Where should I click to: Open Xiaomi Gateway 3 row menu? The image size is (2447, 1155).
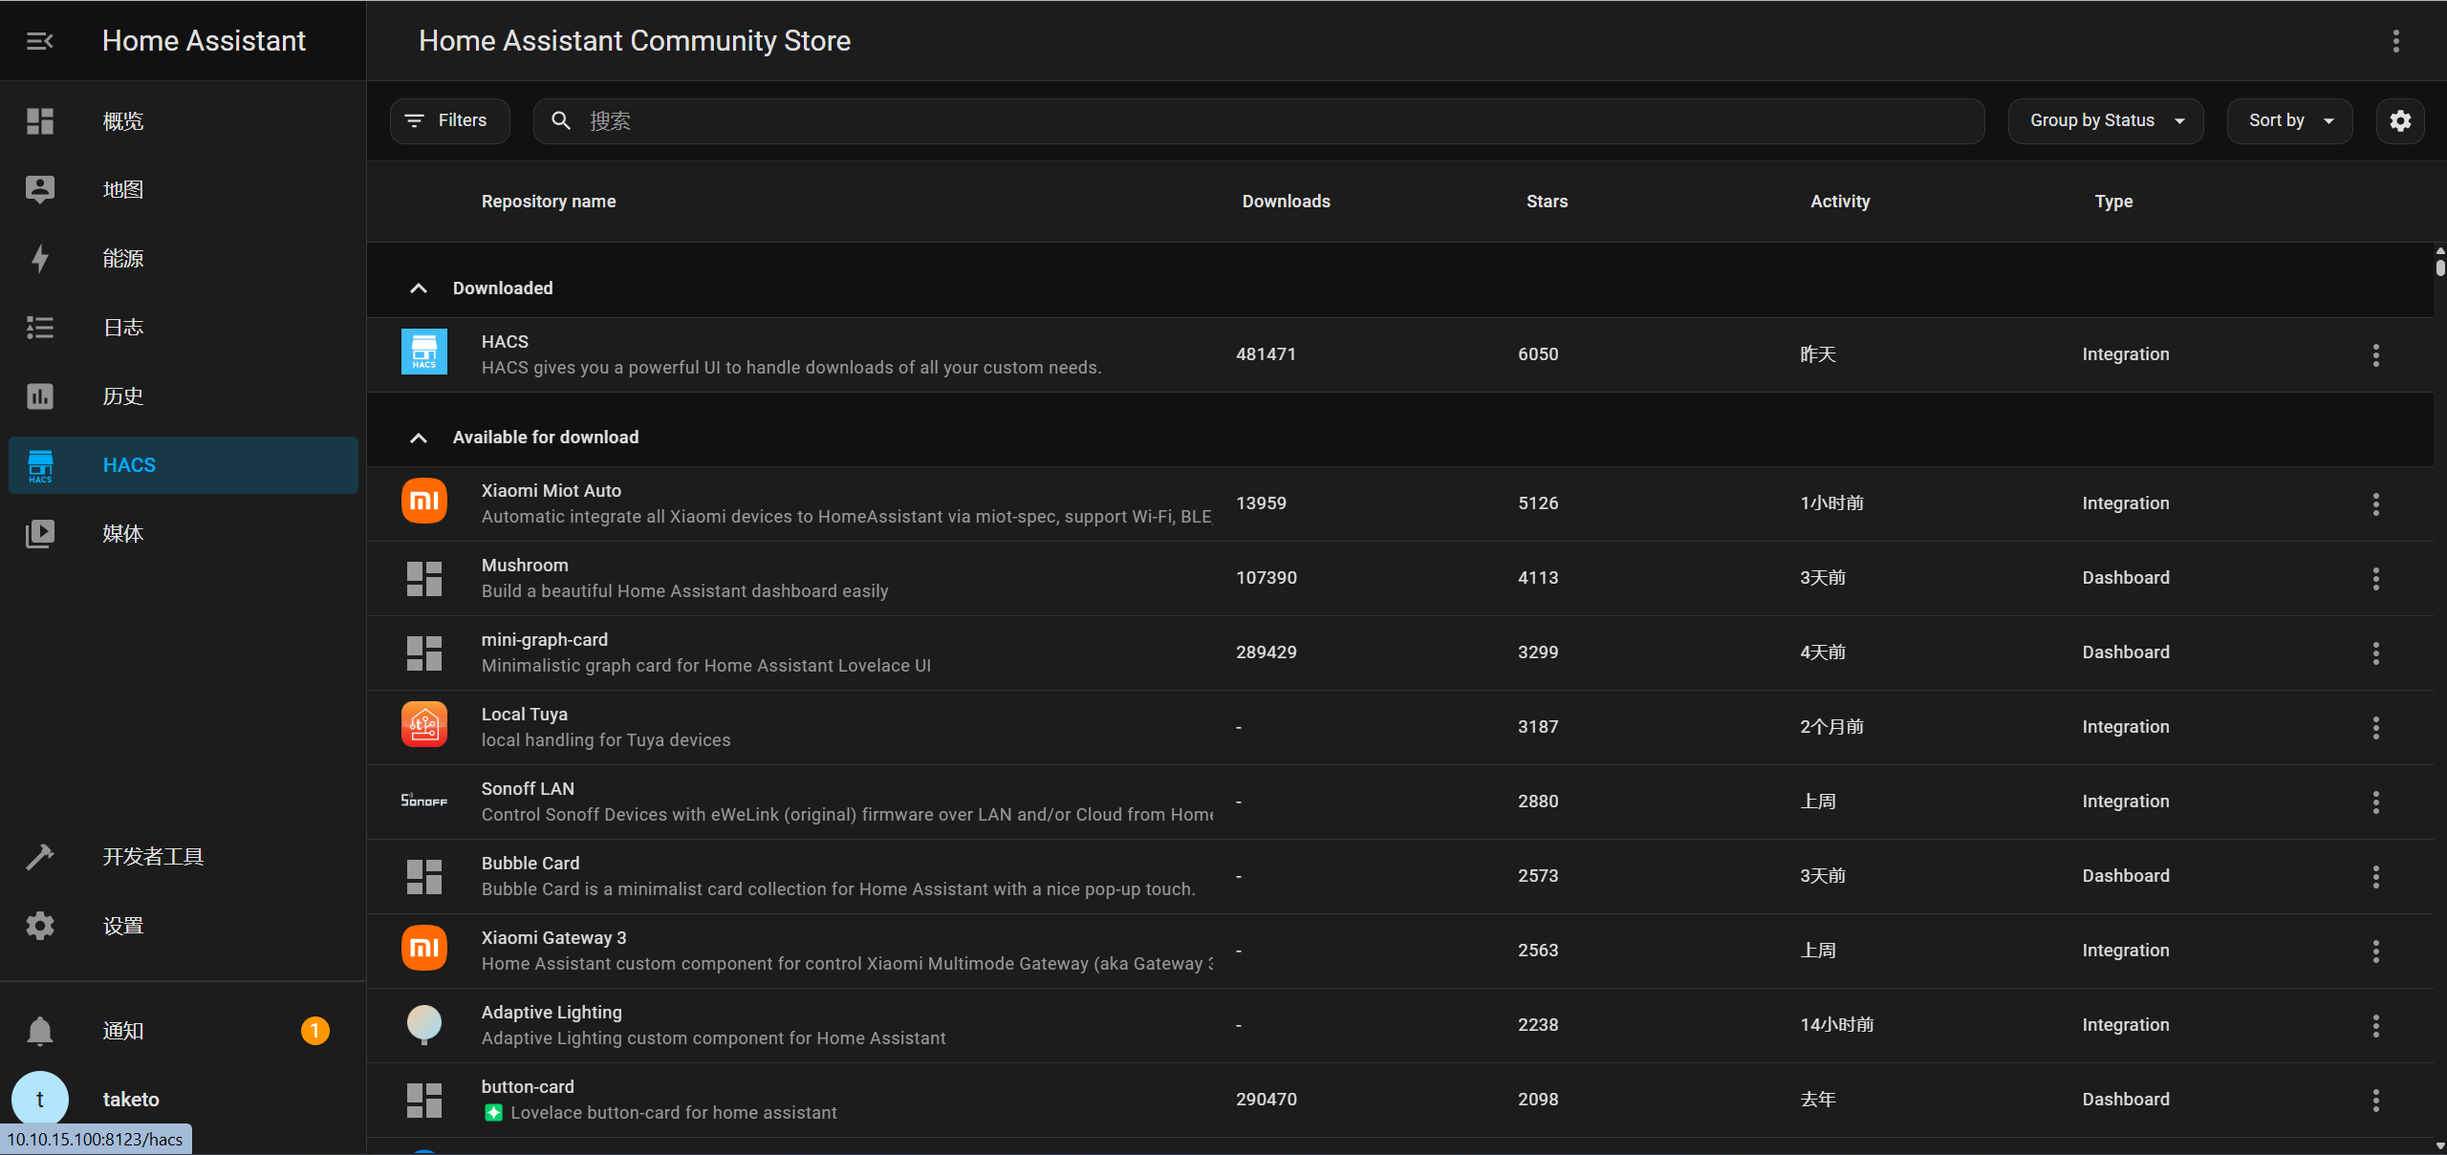2375,952
